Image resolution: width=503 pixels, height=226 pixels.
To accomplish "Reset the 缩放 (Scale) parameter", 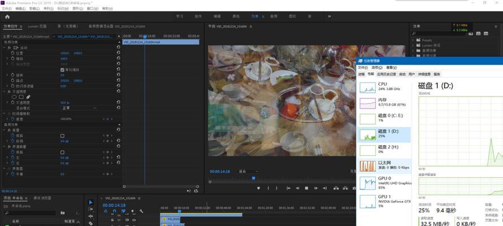I will [x=118, y=58].
